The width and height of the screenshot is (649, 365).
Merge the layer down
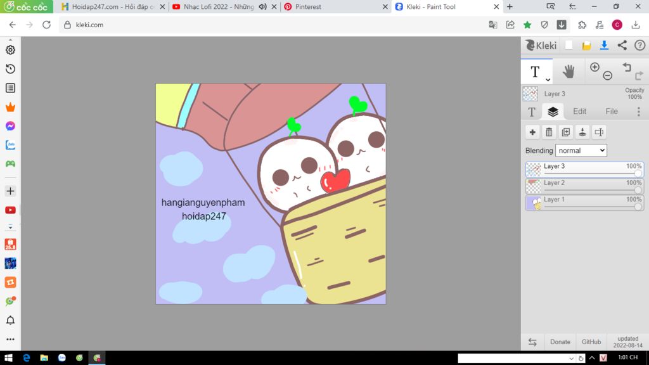pos(582,132)
